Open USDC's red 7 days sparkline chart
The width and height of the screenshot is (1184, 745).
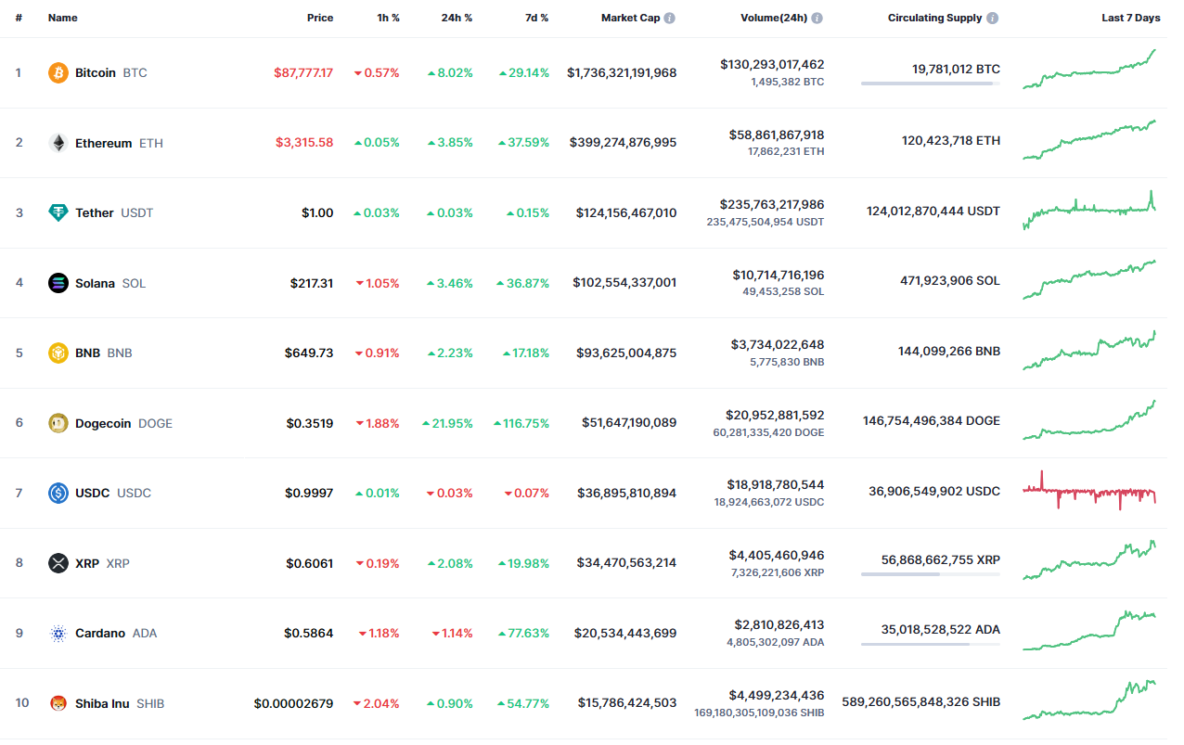point(1089,490)
